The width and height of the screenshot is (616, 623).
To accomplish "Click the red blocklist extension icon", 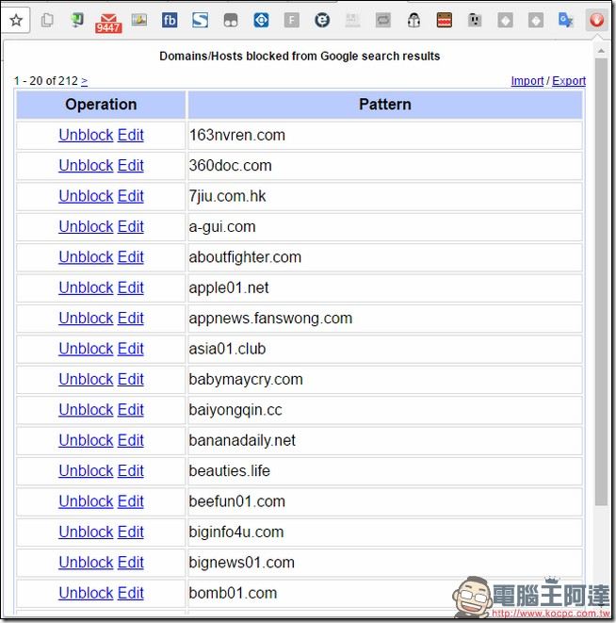I will pyautogui.click(x=596, y=20).
